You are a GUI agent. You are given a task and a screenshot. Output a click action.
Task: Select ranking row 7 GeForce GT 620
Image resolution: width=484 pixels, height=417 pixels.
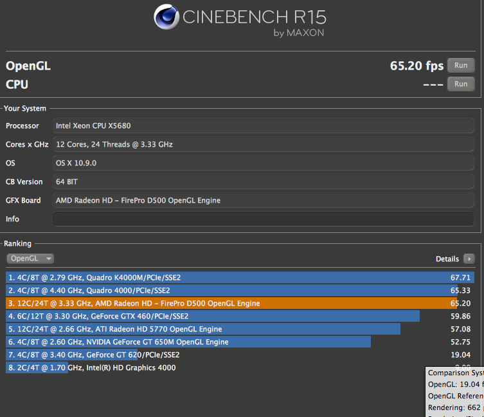pyautogui.click(x=240, y=355)
